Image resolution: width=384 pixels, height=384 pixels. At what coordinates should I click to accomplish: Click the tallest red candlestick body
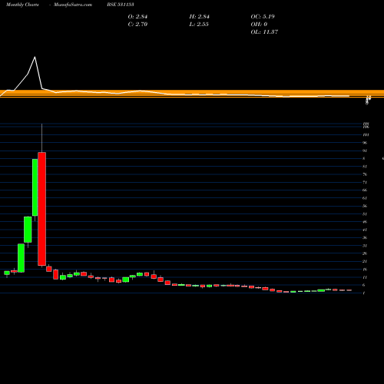pyautogui.click(x=42, y=209)
